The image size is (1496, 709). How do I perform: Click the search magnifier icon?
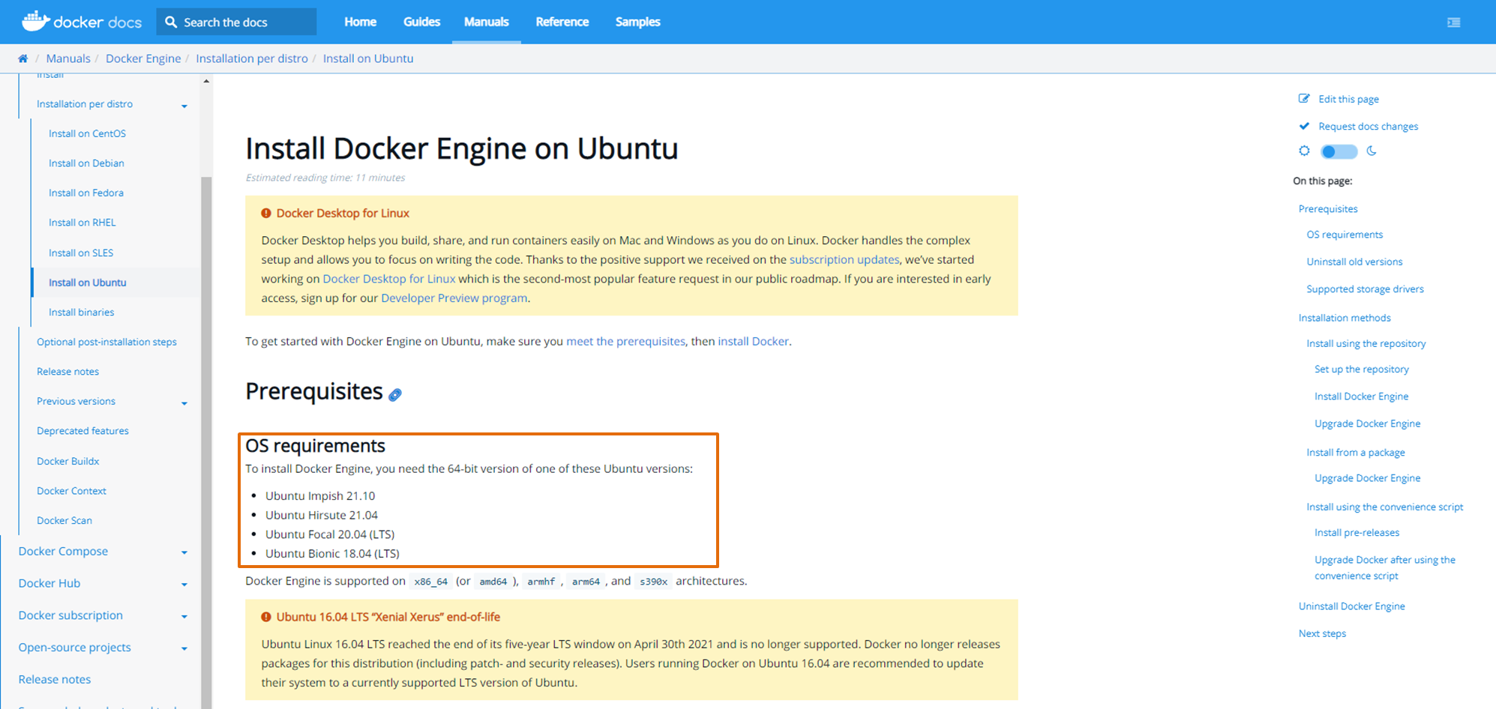(171, 22)
